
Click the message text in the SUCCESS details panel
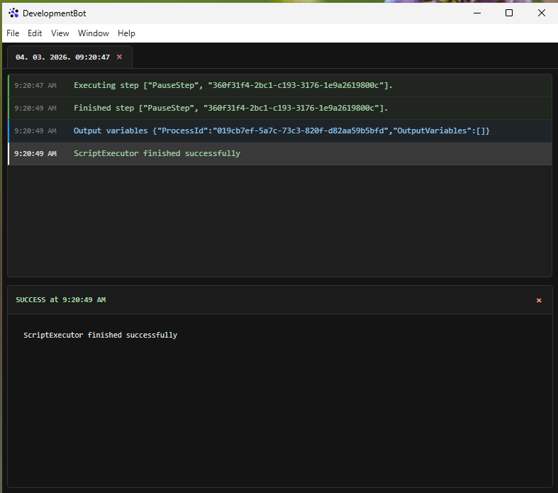(100, 335)
